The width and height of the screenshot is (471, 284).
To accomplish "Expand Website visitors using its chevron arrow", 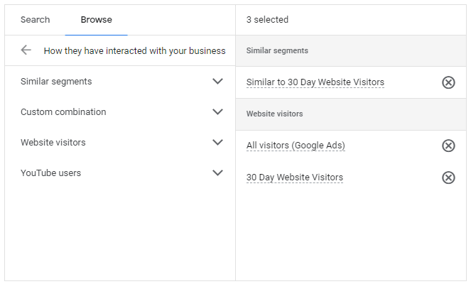I will click(x=218, y=143).
